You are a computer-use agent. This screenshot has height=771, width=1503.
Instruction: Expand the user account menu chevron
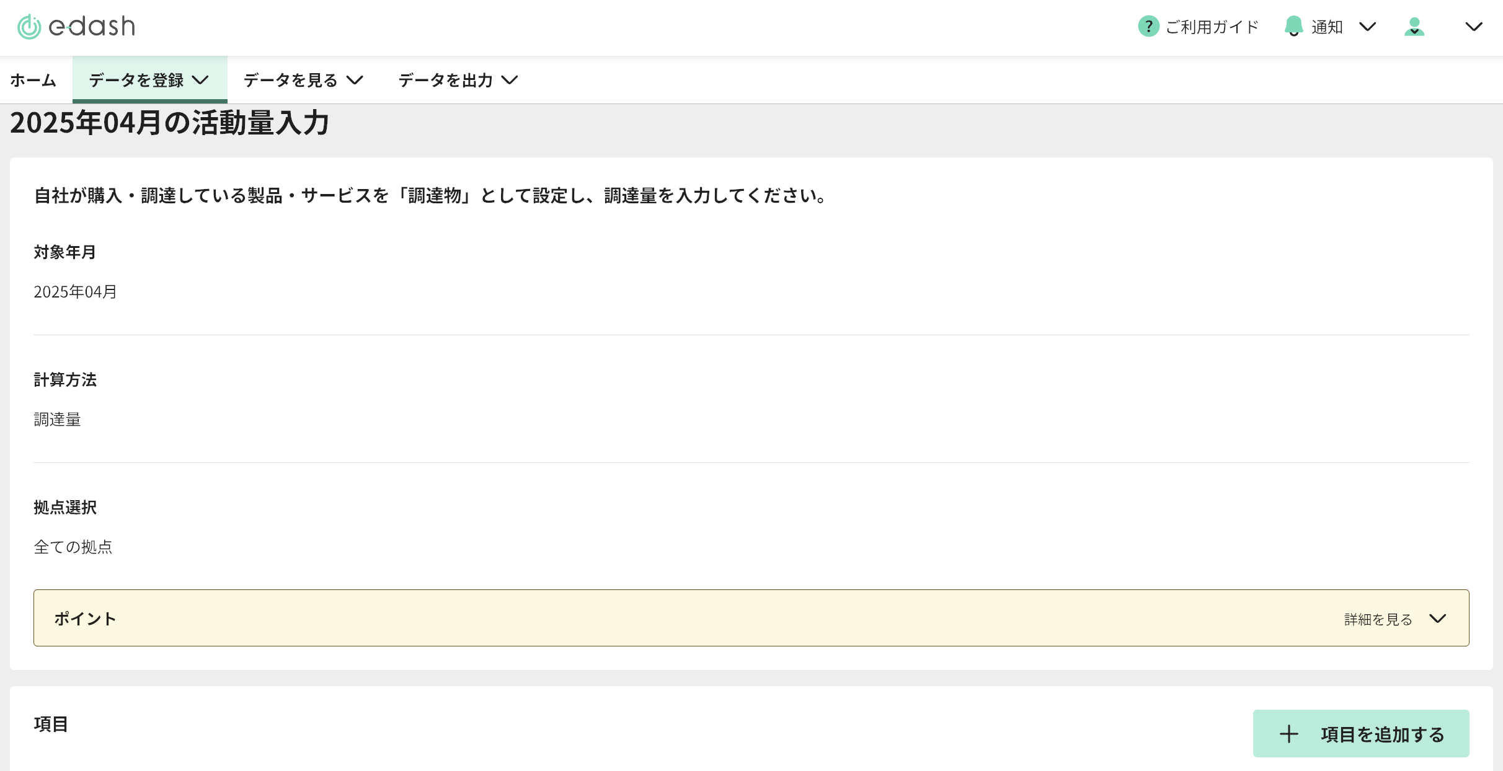click(1474, 27)
